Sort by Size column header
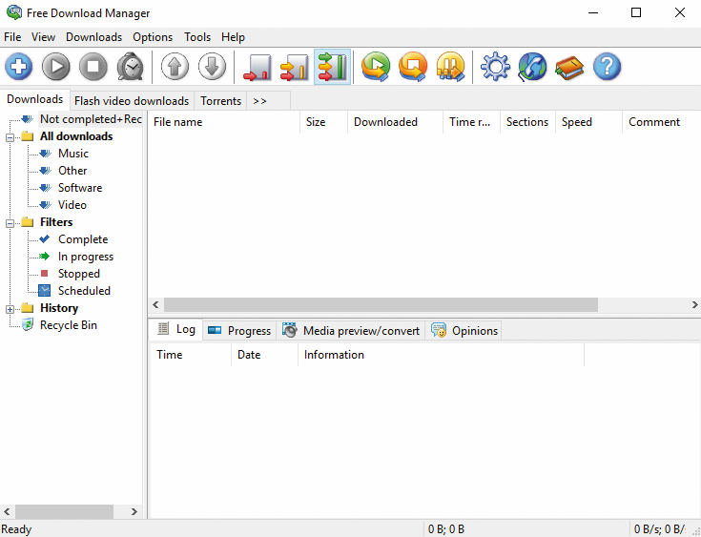The image size is (701, 537). tap(323, 122)
